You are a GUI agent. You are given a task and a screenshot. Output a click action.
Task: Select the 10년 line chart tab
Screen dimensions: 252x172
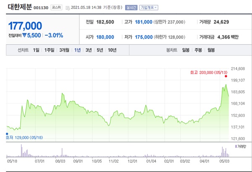coord(112,50)
